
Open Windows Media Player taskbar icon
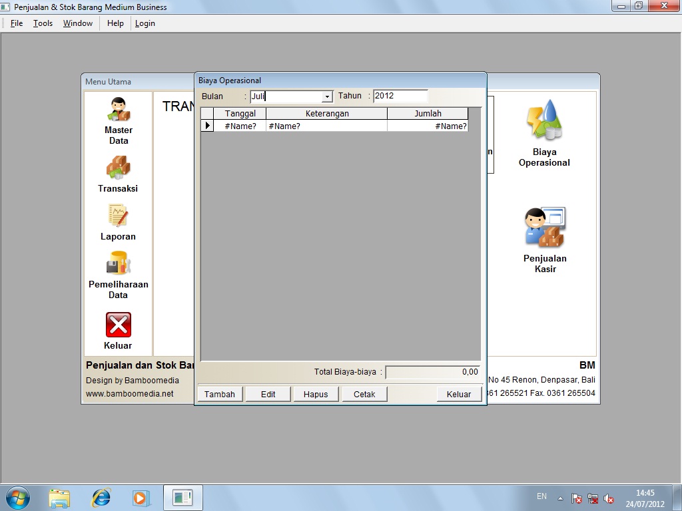click(141, 497)
